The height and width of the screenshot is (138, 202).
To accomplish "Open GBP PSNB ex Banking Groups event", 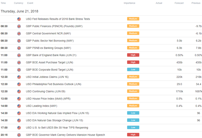I will click(x=48, y=48).
